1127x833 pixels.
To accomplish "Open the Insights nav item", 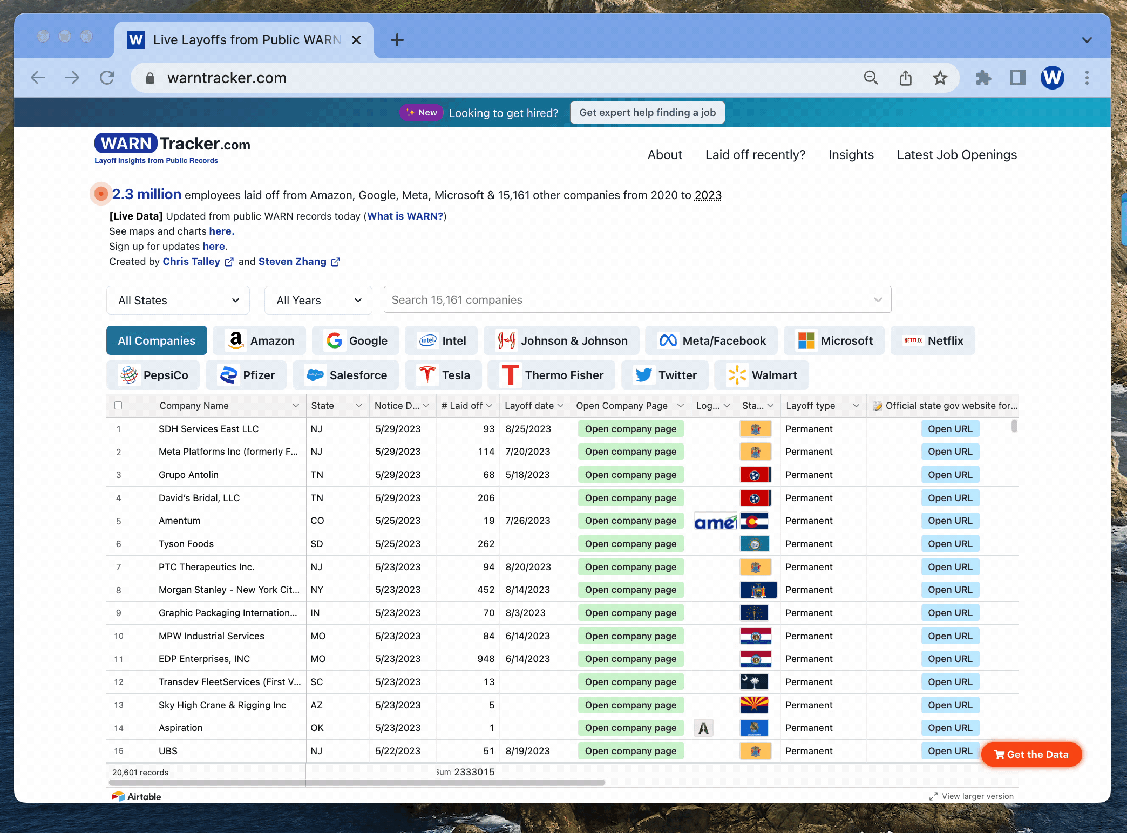I will pyautogui.click(x=851, y=155).
